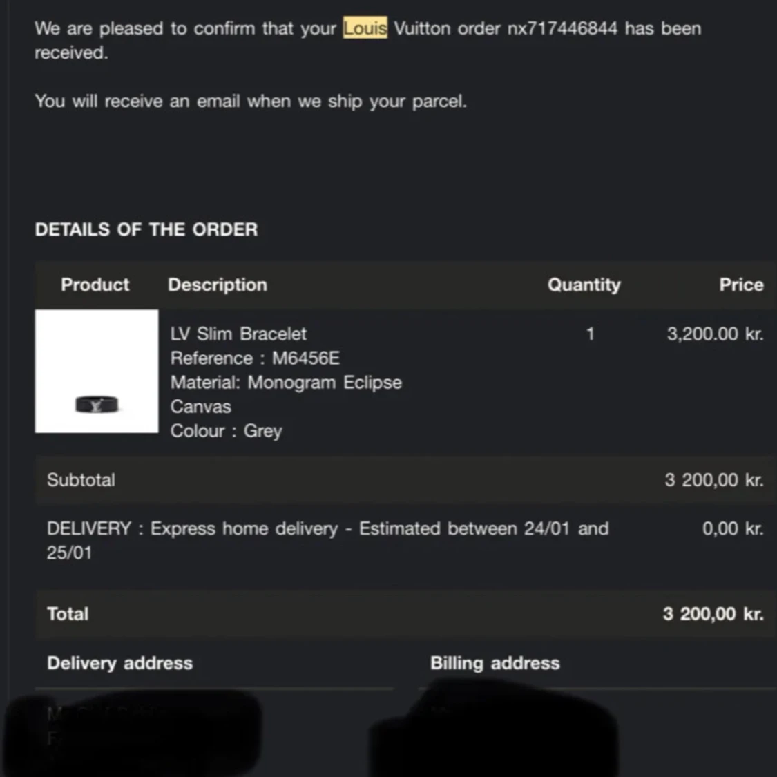Click the Price column header
This screenshot has height=777, width=777.
[x=741, y=285]
